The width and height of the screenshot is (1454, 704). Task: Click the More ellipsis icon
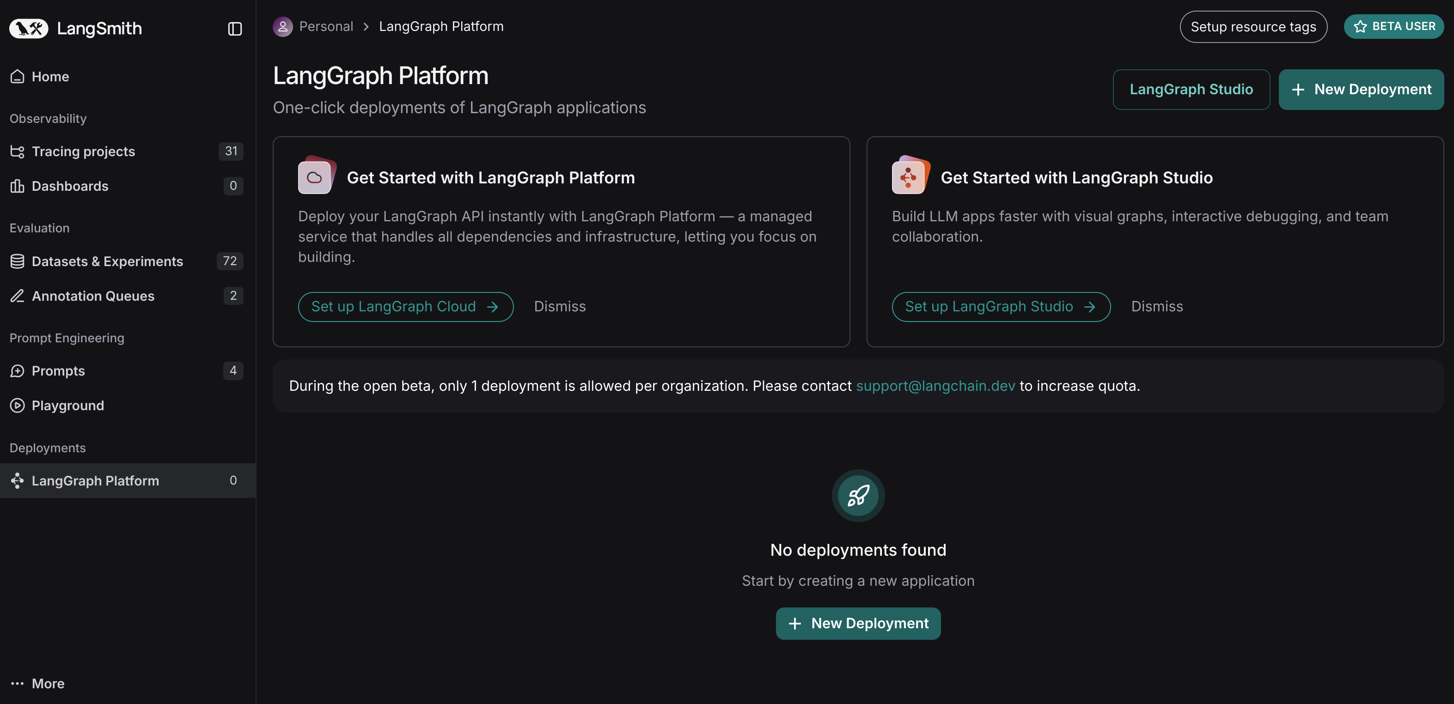(x=18, y=684)
